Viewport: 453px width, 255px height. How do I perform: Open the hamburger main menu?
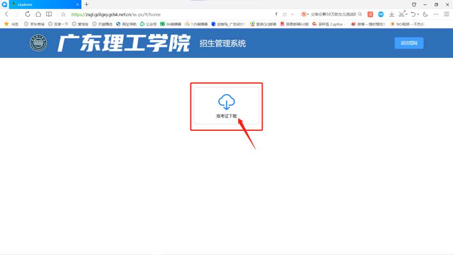click(x=446, y=14)
